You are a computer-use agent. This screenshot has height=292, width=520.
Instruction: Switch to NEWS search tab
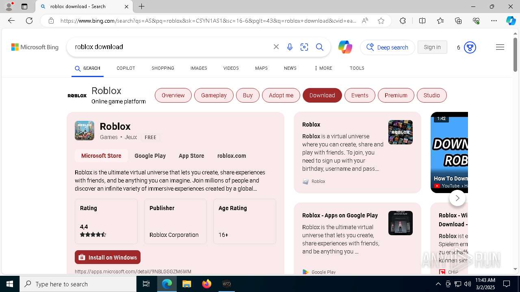pos(290,68)
